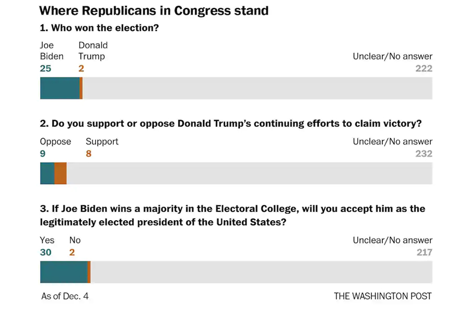Click the orange Donald Trump bar segment
The image size is (470, 313).
click(x=81, y=88)
